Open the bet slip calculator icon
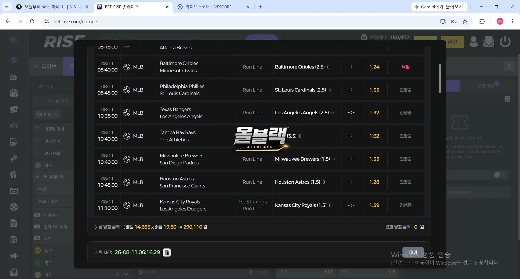This screenshot has height=279, width=520. 507,99
